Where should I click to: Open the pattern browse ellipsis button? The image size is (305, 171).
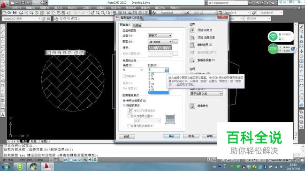pyautogui.click(x=175, y=42)
